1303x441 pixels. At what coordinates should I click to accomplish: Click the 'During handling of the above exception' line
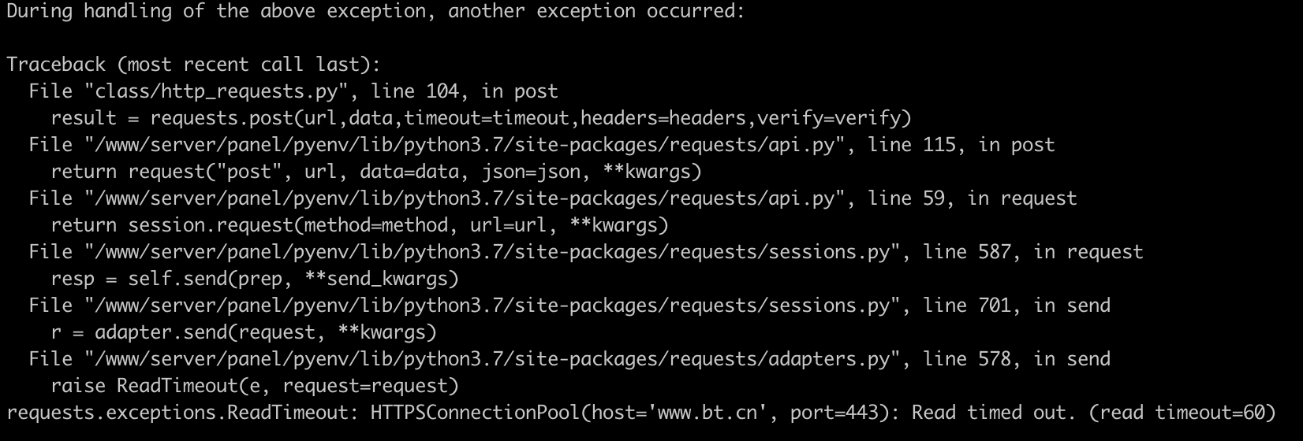coord(375,12)
